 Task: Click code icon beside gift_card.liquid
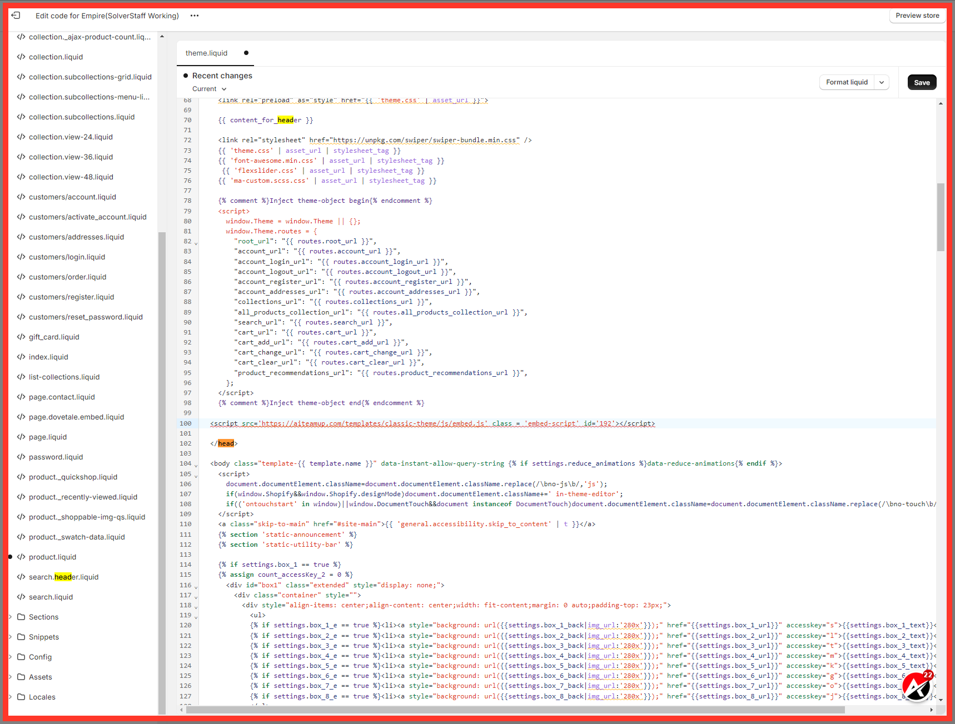coord(21,337)
